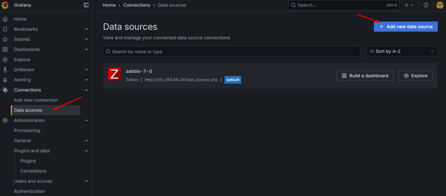Screen dimensions: 446x196
Task: Click Build a dashboard button
Action: [365, 76]
